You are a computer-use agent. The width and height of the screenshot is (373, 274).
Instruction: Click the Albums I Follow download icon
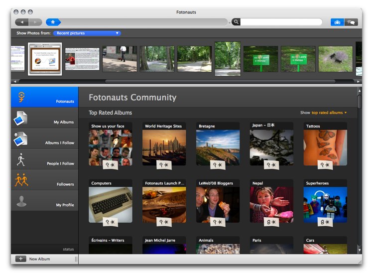(20, 139)
